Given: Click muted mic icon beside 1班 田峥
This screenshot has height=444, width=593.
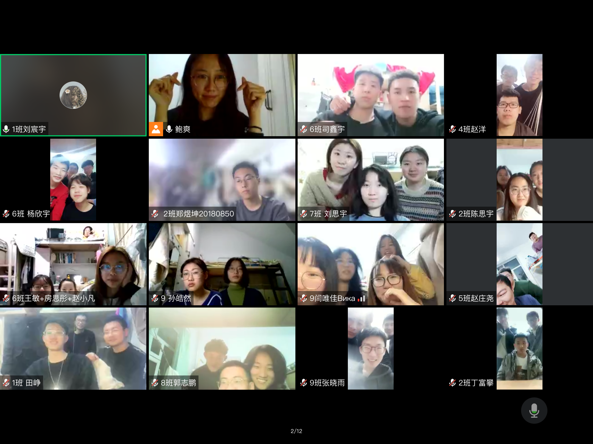Looking at the screenshot, I should coord(6,383).
